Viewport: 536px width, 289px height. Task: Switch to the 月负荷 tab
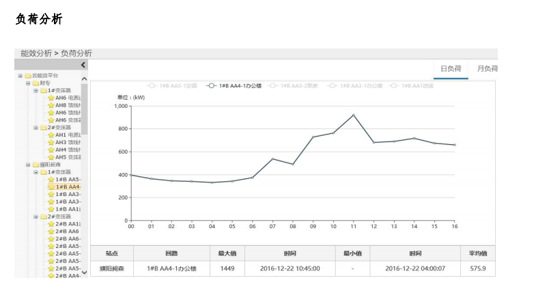(x=487, y=69)
